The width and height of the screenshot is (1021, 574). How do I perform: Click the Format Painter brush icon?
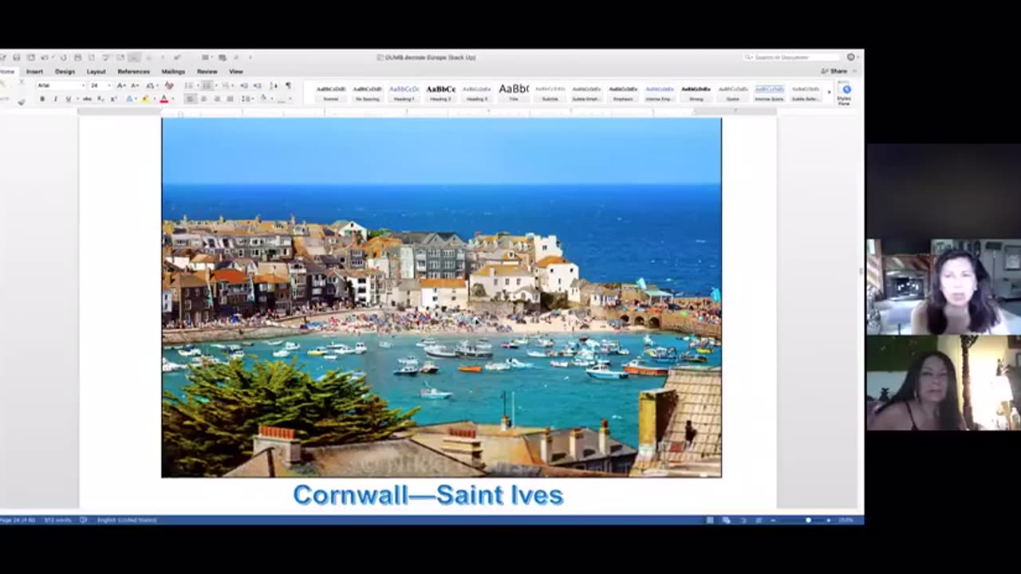pos(22,103)
